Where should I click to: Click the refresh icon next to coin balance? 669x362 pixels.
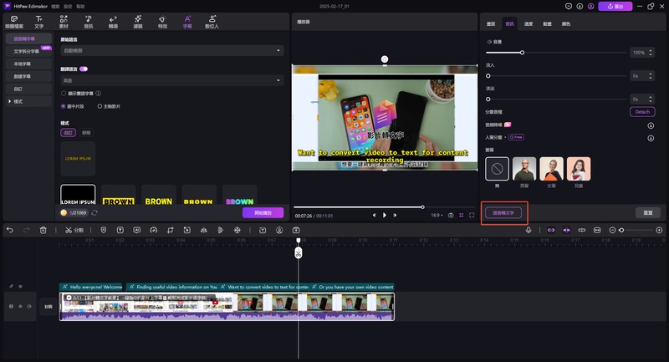pyautogui.click(x=94, y=212)
